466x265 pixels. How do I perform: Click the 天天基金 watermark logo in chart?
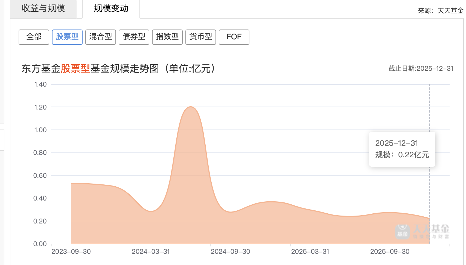coord(422,232)
